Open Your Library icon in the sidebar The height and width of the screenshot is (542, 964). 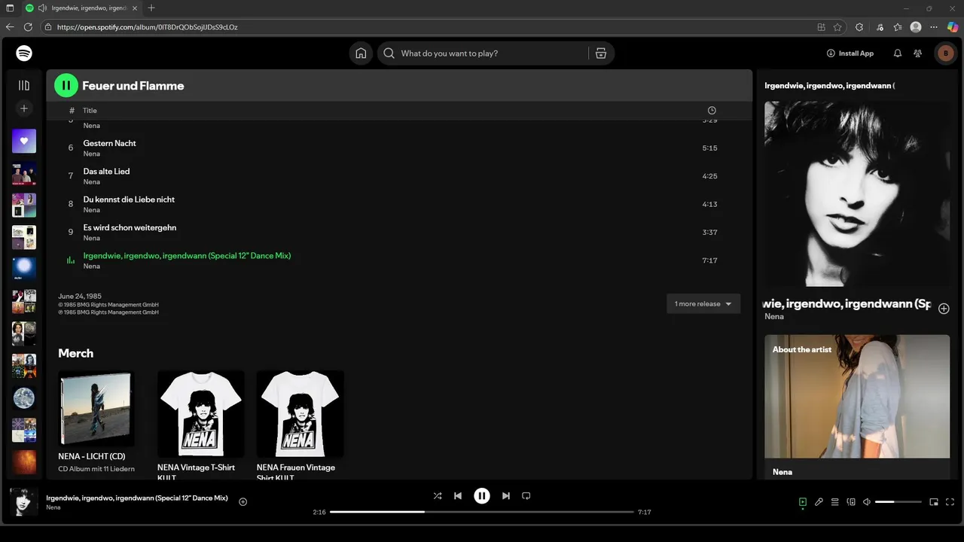24,86
